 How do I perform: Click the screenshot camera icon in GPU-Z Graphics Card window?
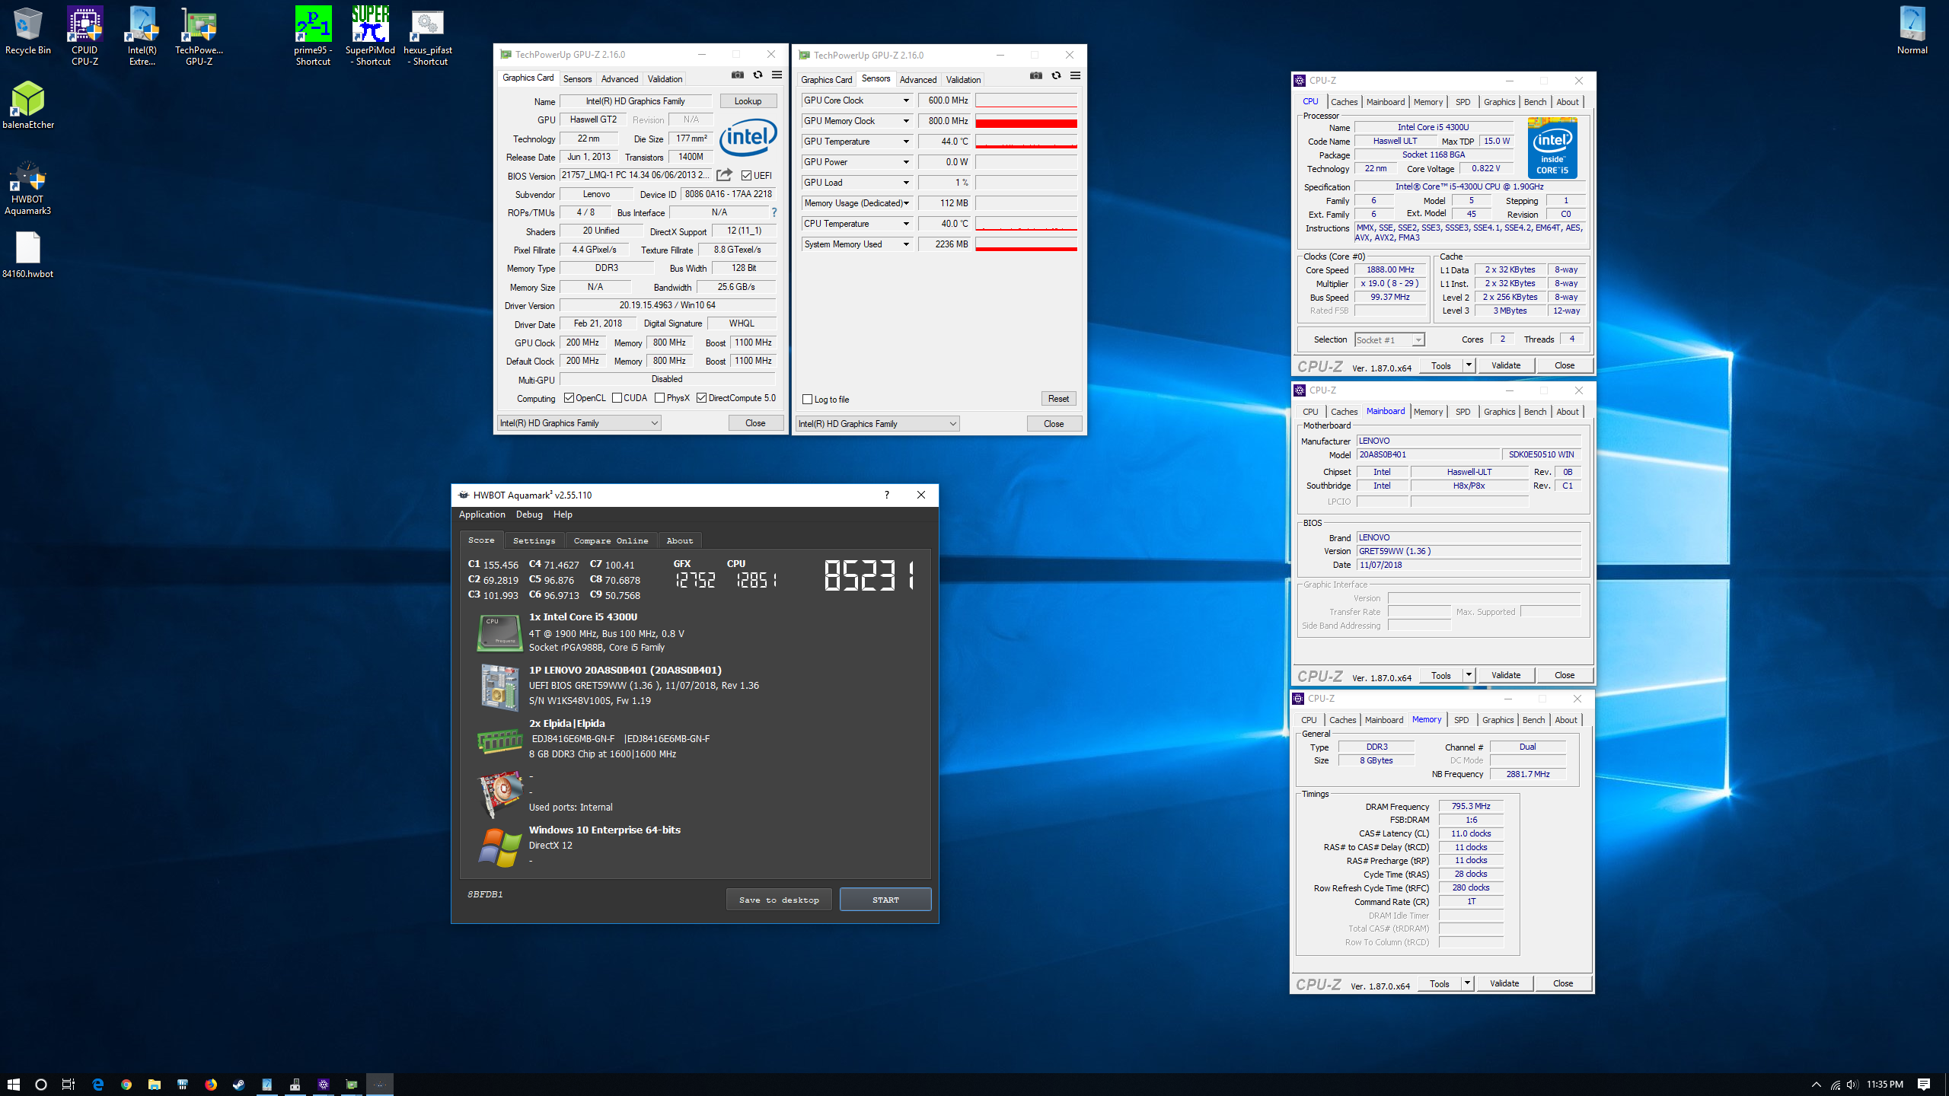(x=737, y=75)
